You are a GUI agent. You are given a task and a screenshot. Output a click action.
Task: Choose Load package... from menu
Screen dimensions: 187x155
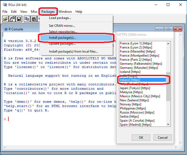click(x=76, y=18)
